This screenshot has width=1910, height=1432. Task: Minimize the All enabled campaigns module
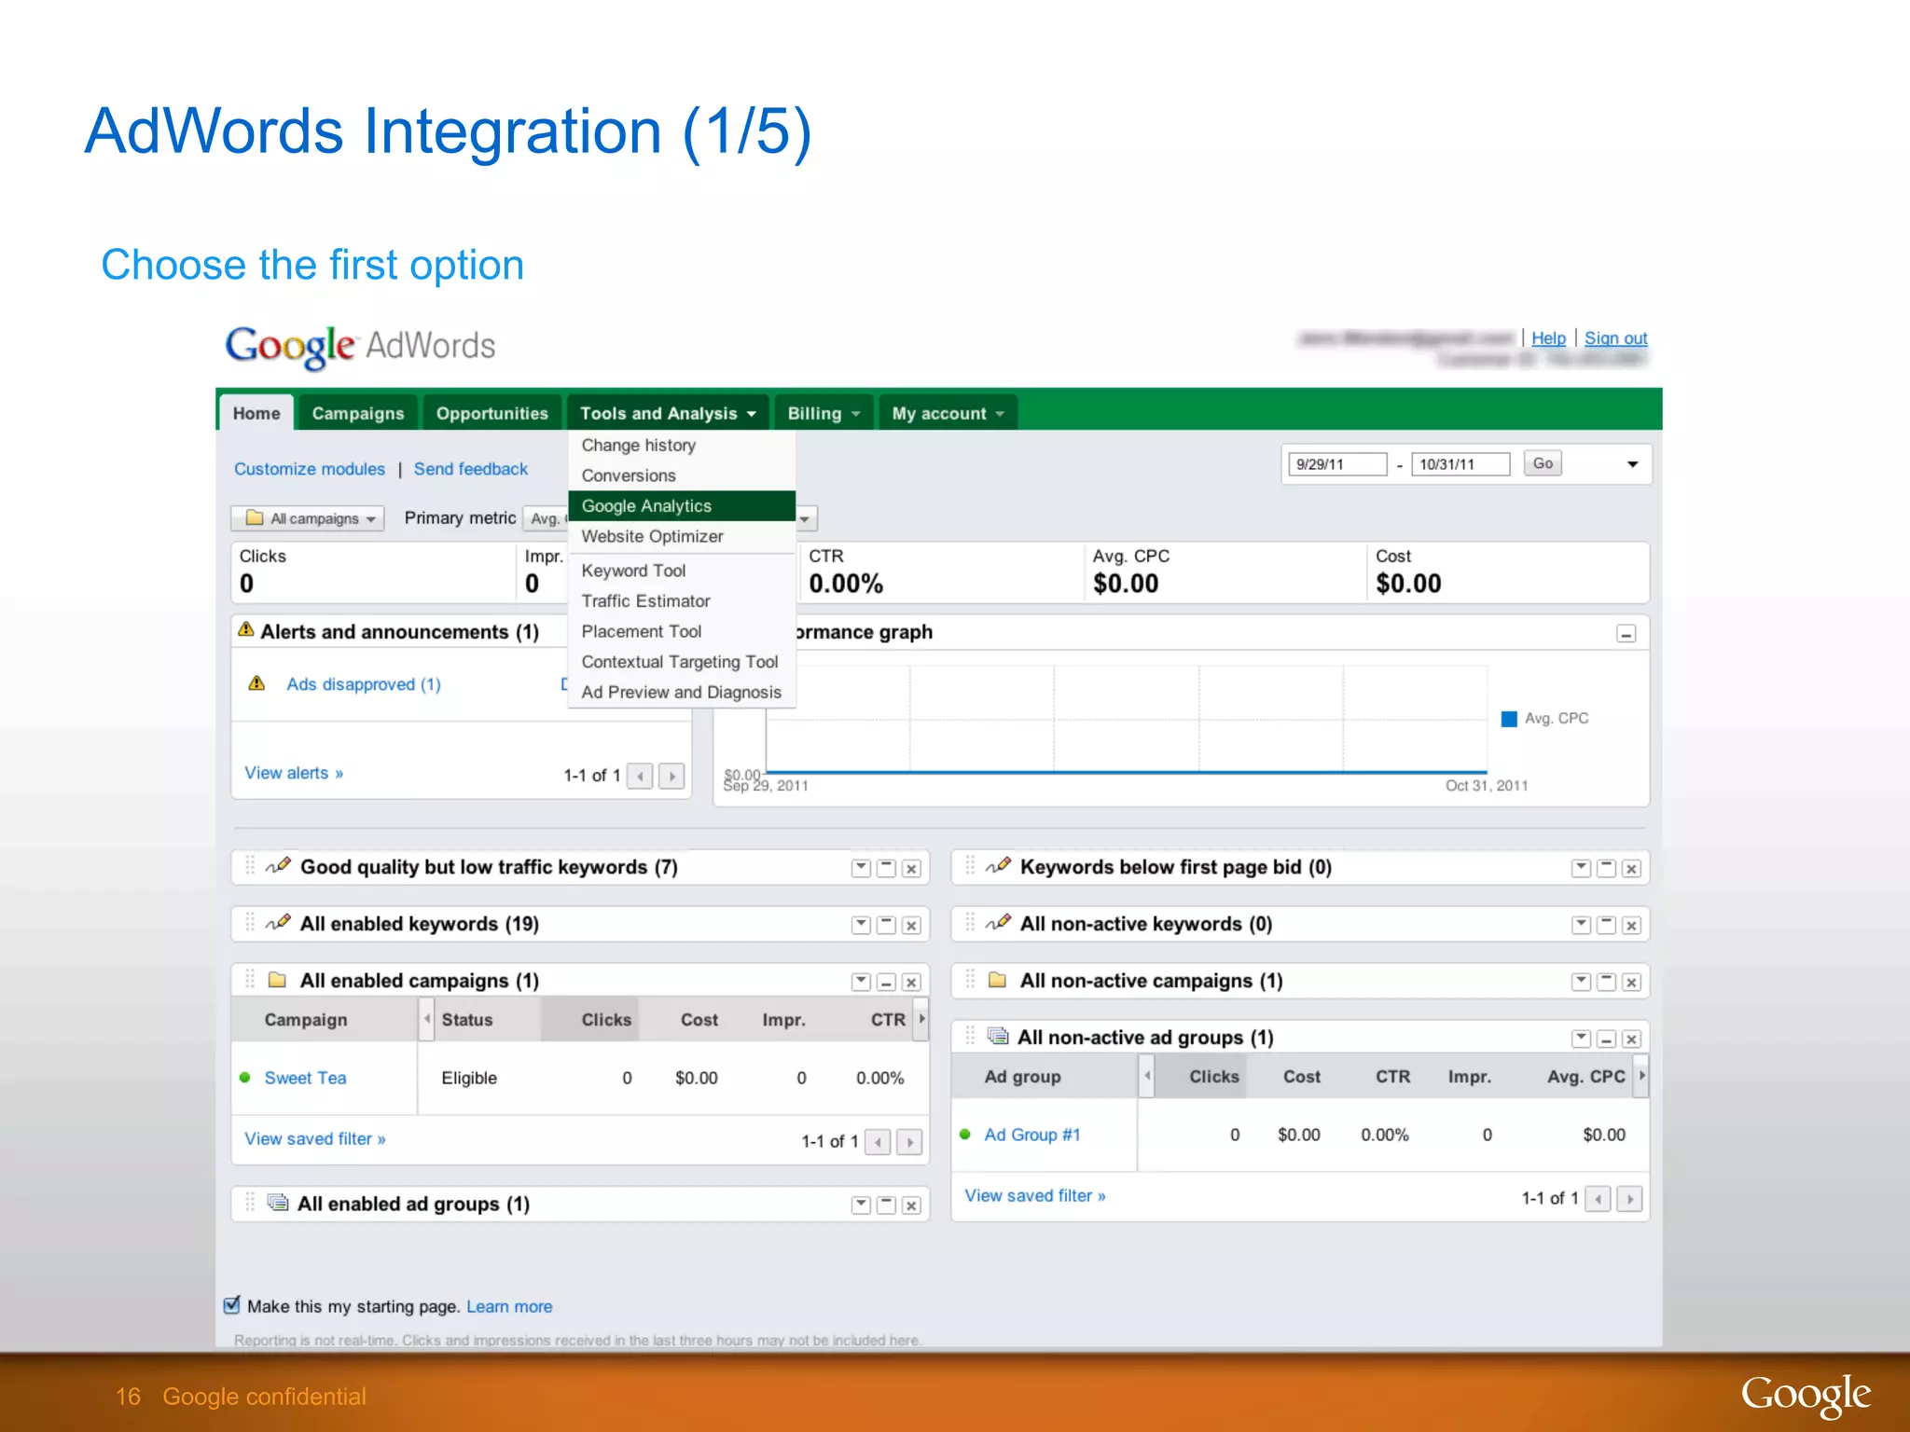tap(887, 982)
